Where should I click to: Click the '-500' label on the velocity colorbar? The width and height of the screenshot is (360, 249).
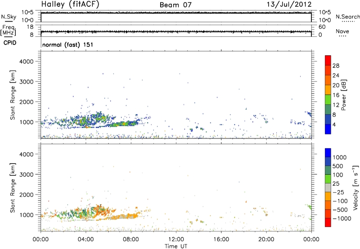(x=340, y=209)
